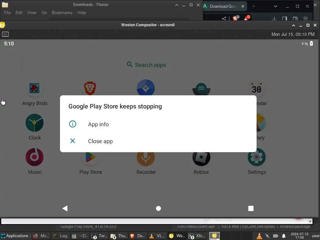The image size is (320, 240).
Task: Click the Brave Shields lion icon
Action: 236,18
